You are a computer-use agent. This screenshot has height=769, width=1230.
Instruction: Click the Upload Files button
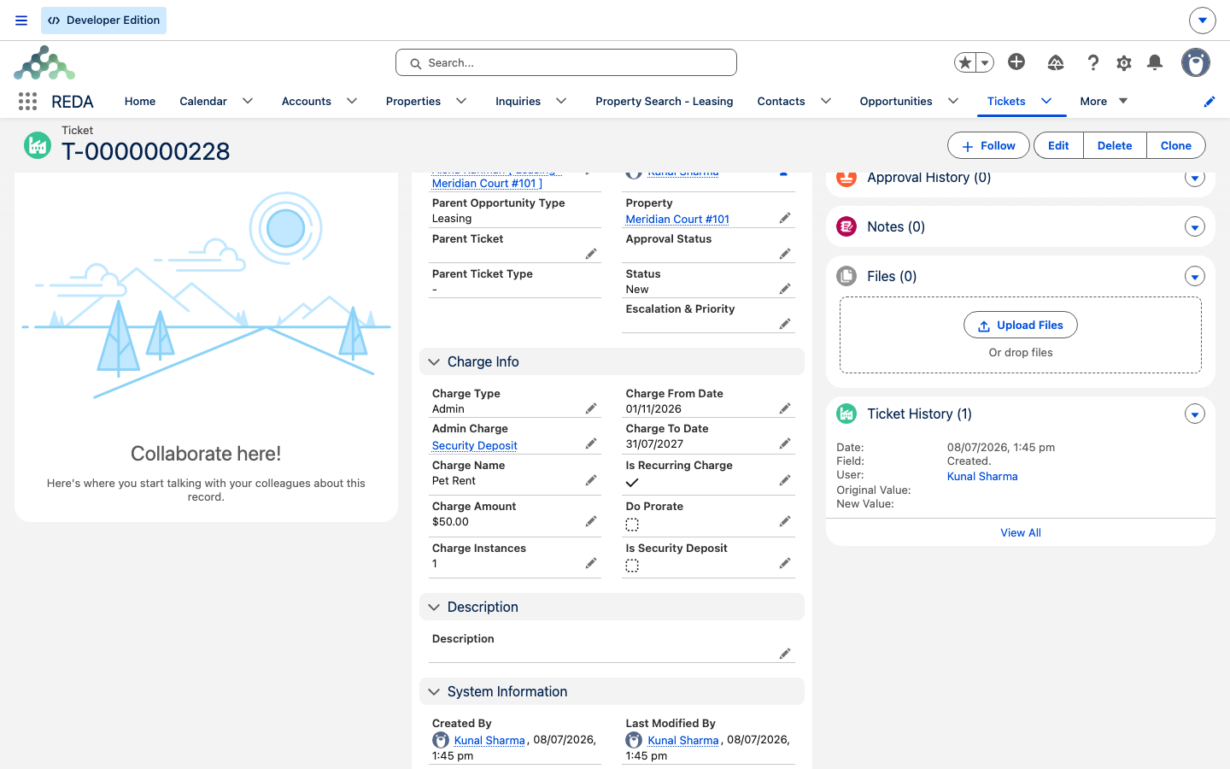click(1021, 326)
